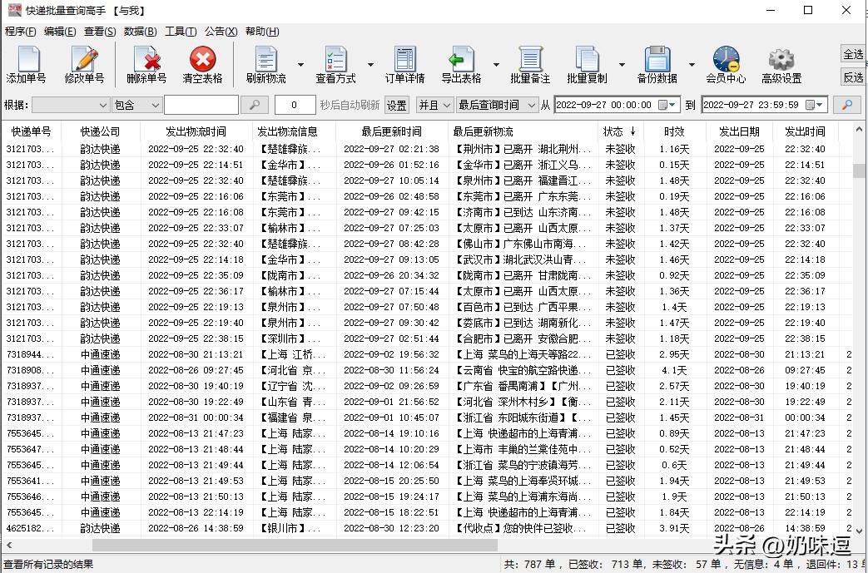Click inside the filter keyword input box

200,105
